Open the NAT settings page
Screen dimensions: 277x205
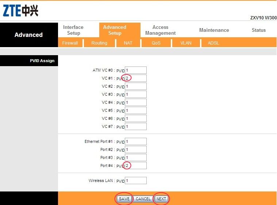[x=128, y=43]
